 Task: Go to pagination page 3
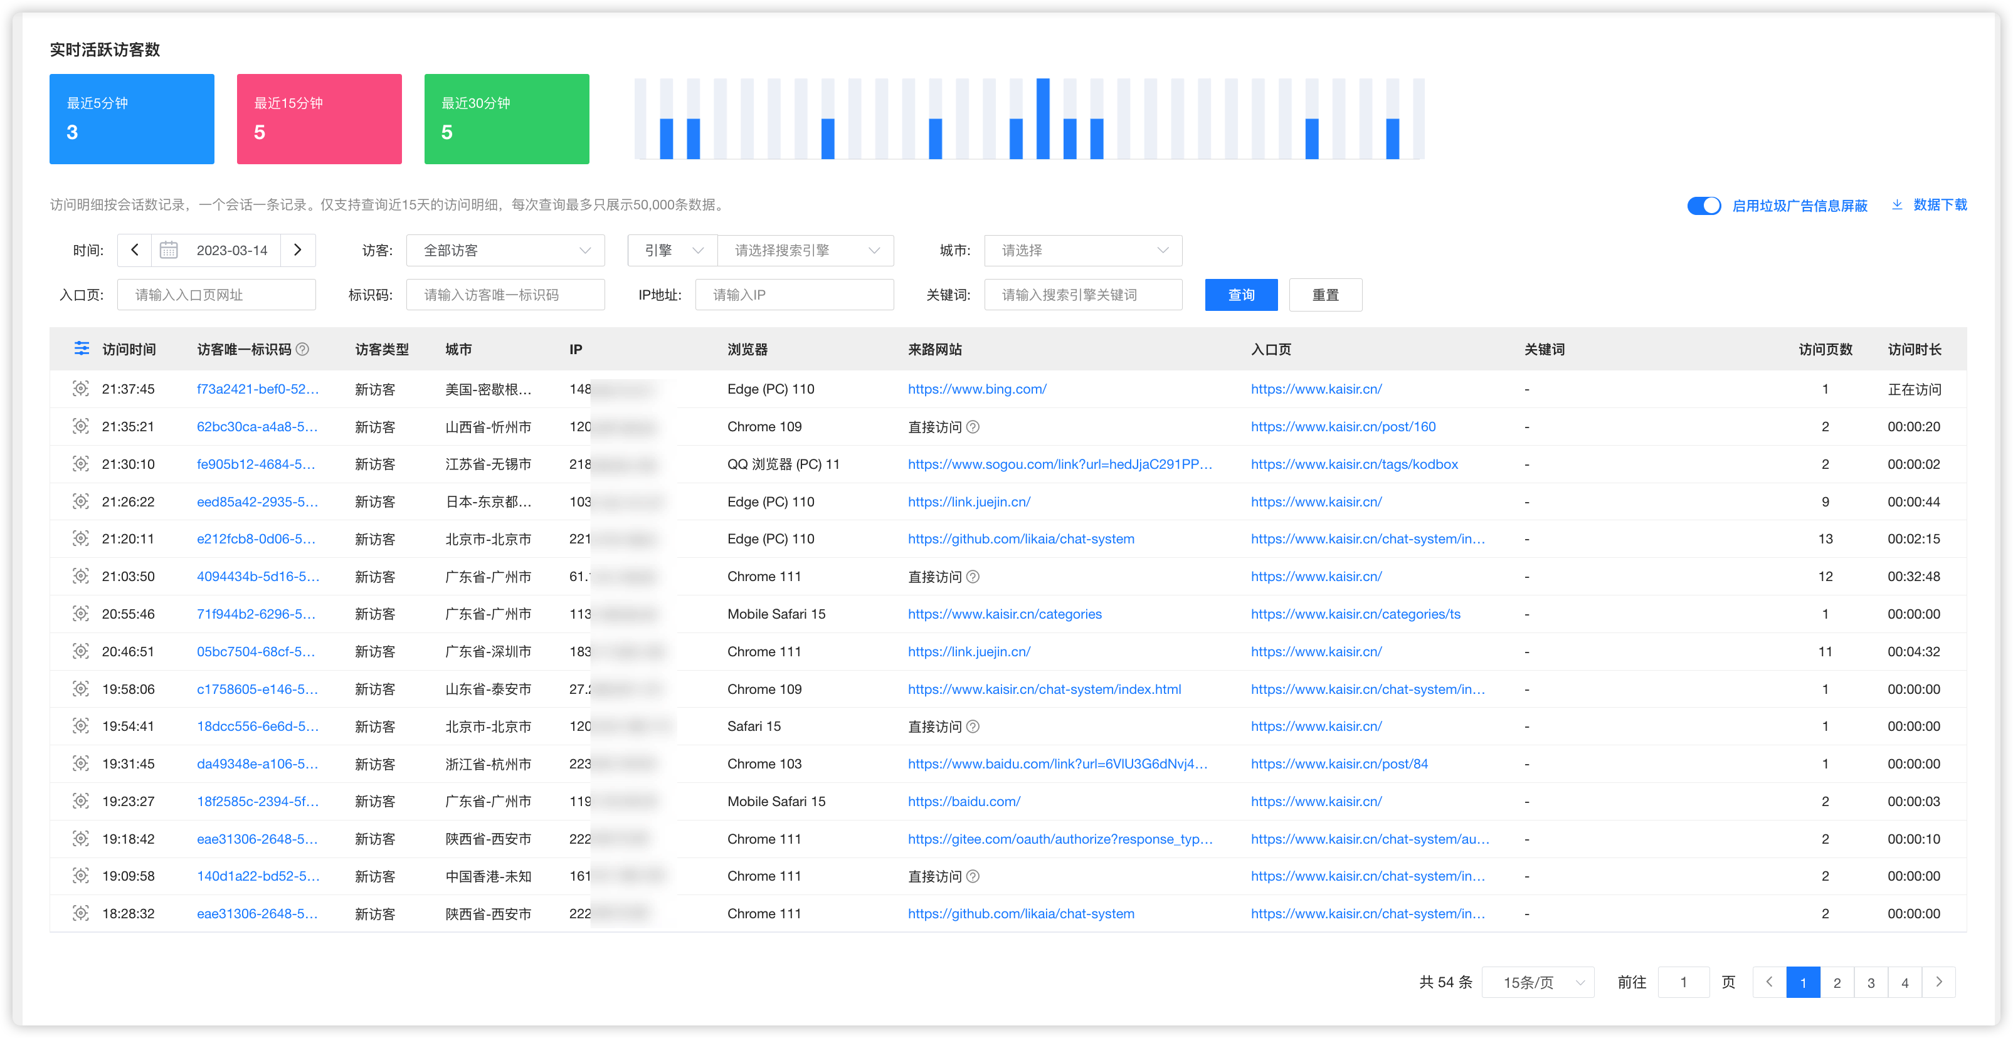click(x=1871, y=983)
